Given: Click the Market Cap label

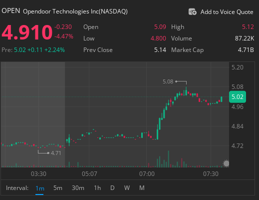Looking at the screenshot, I should [187, 50].
